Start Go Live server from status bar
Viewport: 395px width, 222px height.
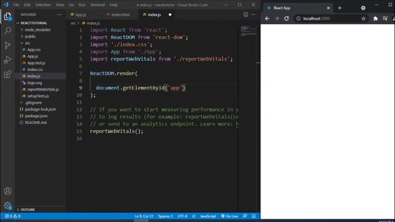tap(230, 216)
